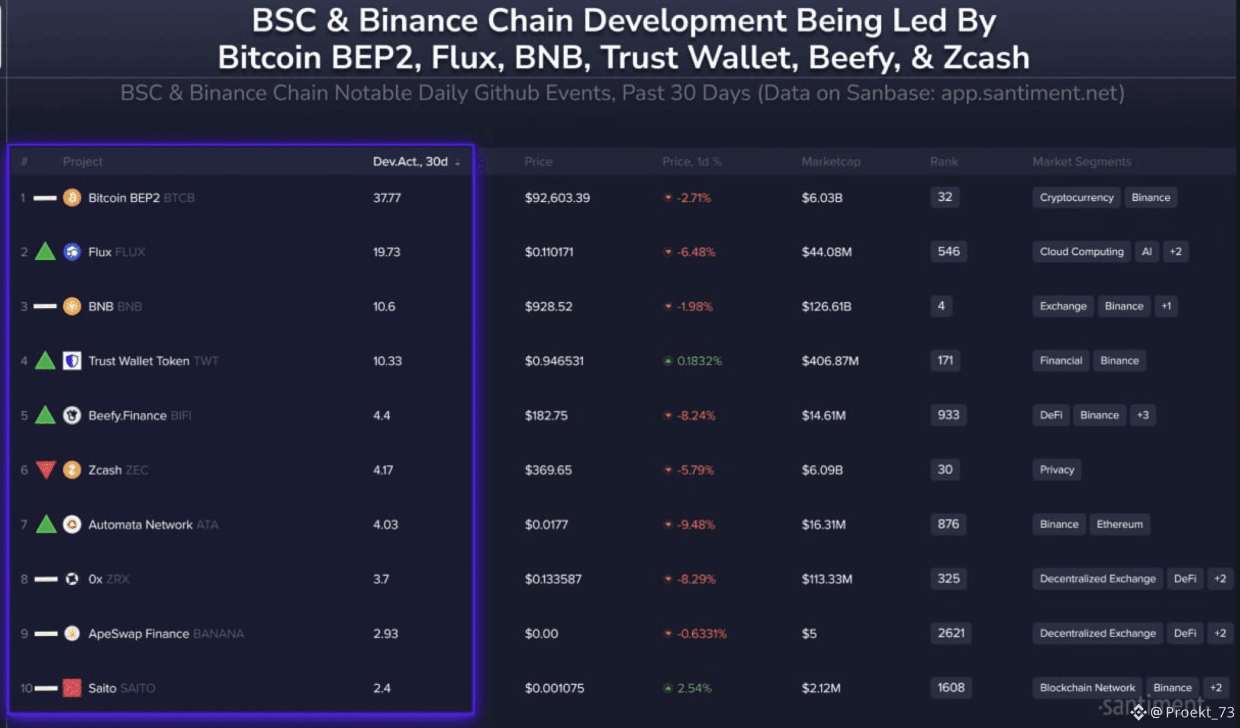Open the ApeSwap Finance project row

tap(138, 634)
